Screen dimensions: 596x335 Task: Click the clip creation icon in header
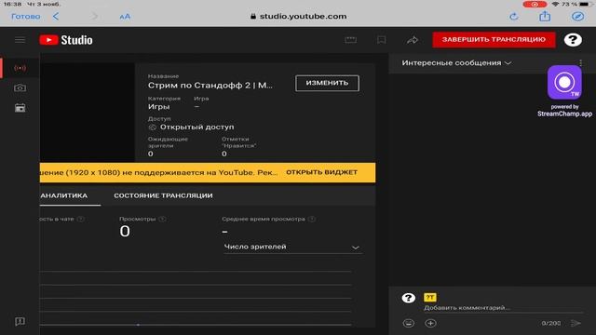(x=350, y=40)
